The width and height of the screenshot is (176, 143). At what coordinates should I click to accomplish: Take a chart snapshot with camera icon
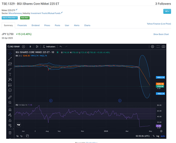pyautogui.click(x=163, y=46)
